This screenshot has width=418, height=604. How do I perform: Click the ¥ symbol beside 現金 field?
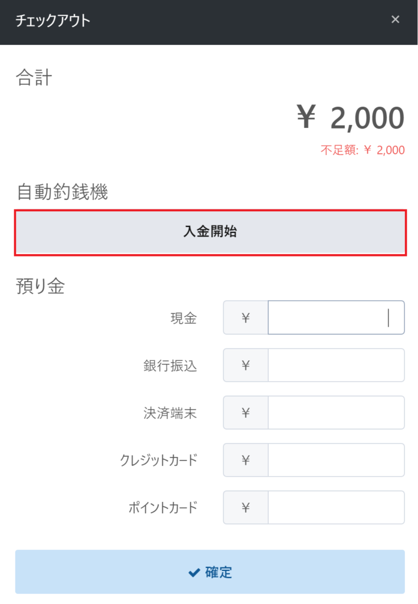pos(246,318)
